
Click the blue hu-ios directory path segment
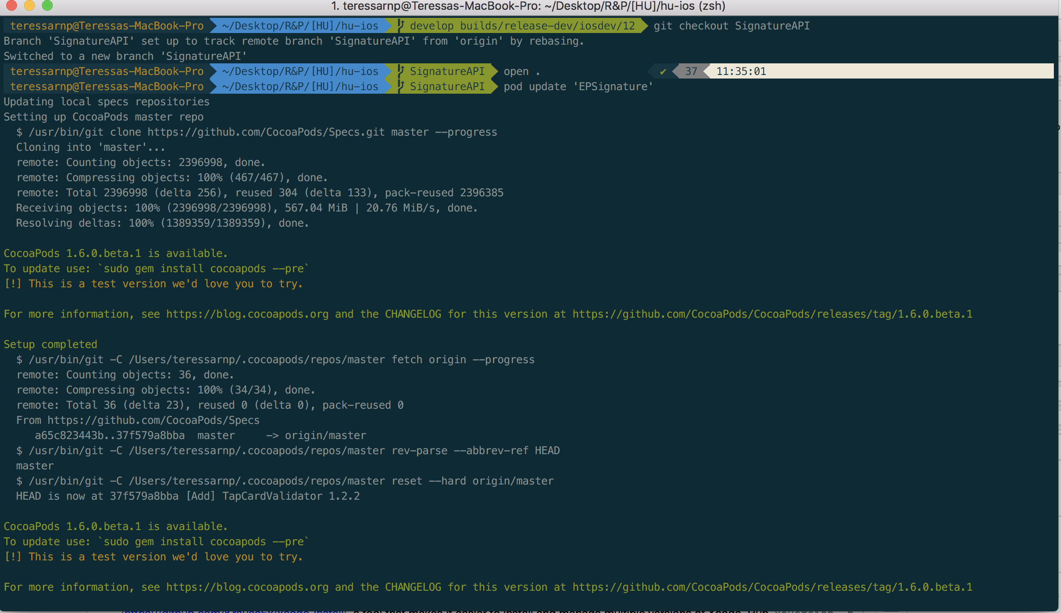point(299,25)
